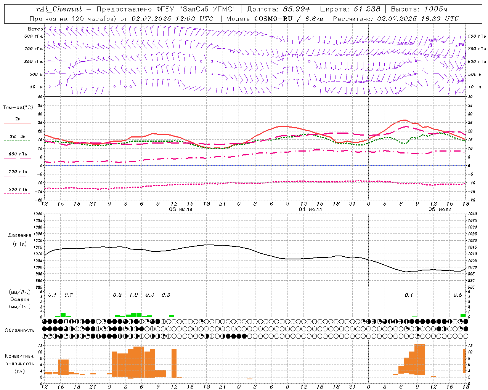This screenshot has width=488, height=390.
Task: Click the station name rAl_Chemal
Action: pyautogui.click(x=59, y=9)
